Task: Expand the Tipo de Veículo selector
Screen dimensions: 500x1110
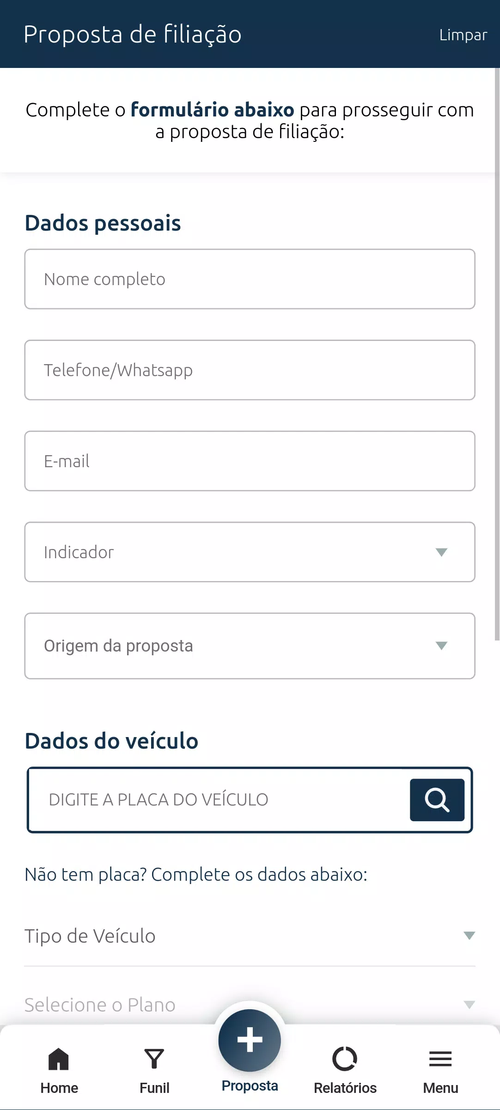Action: [x=250, y=936]
